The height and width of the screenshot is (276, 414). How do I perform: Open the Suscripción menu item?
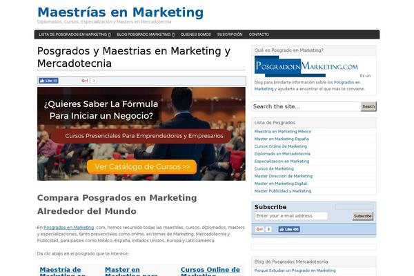click(230, 34)
